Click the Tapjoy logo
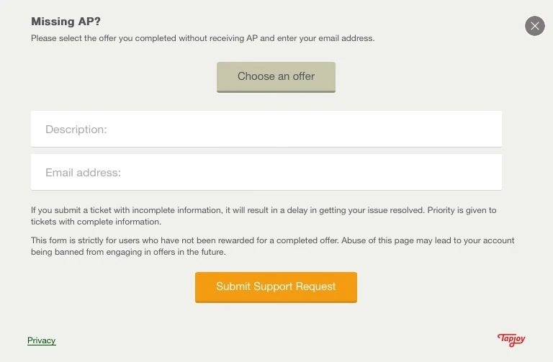 click(x=512, y=339)
